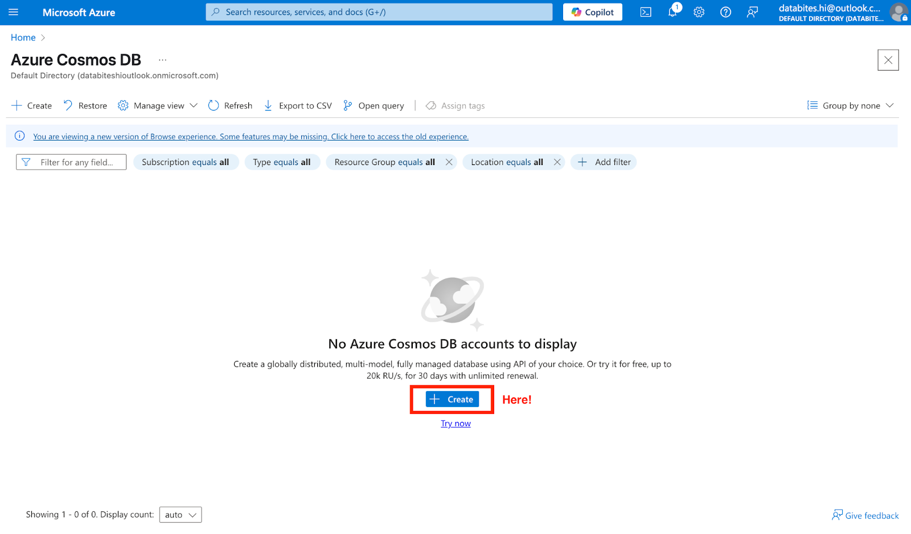Open the Display count auto dropdown
This screenshot has width=911, height=534.
pos(180,515)
